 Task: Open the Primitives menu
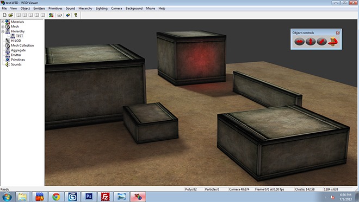[x=55, y=9]
